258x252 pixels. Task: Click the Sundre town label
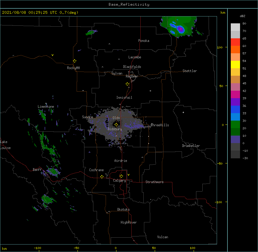coord(87,117)
